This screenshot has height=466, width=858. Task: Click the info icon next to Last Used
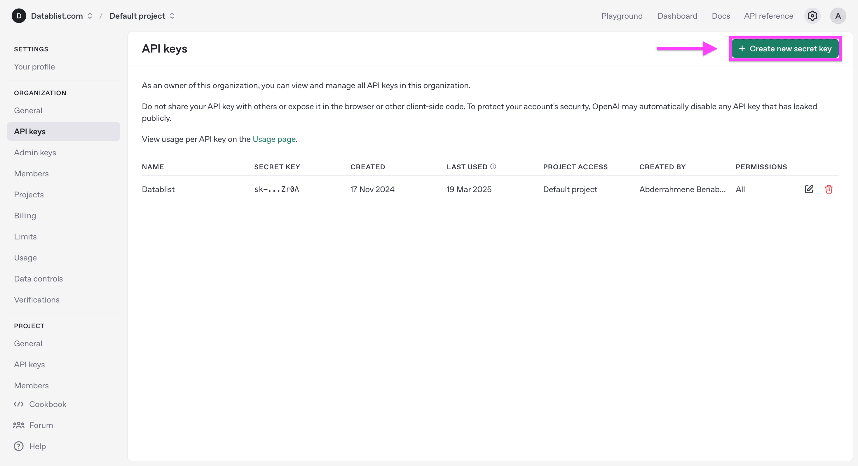[x=493, y=166]
